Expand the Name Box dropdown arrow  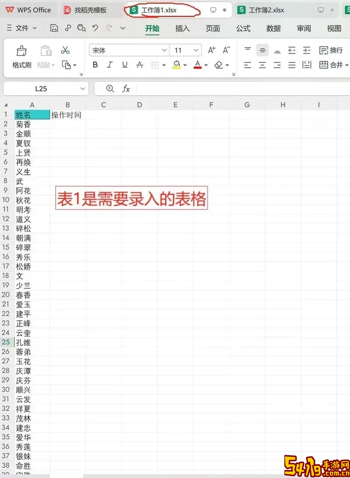(82, 89)
